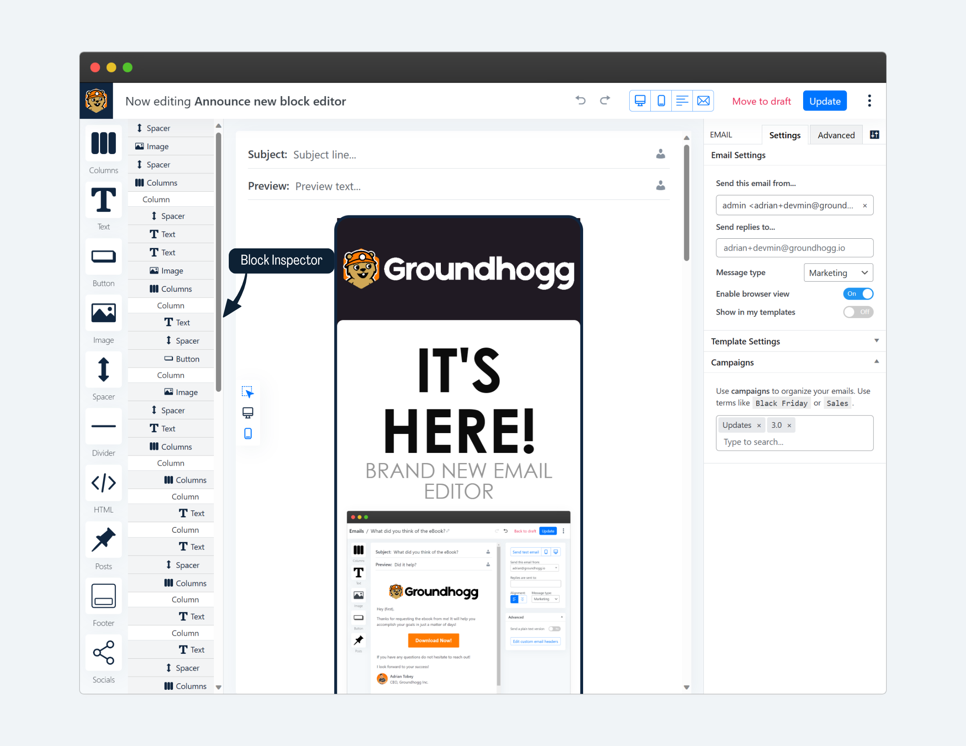This screenshot has height=746, width=966.
Task: Send test email envelope icon
Action: coord(703,101)
